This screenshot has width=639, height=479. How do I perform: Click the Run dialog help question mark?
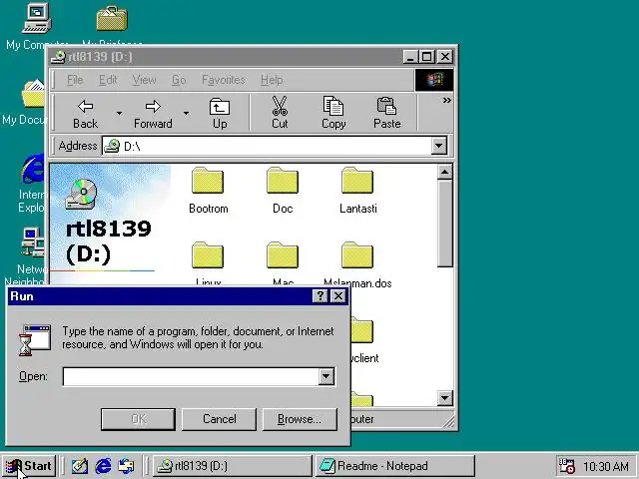pyautogui.click(x=319, y=296)
